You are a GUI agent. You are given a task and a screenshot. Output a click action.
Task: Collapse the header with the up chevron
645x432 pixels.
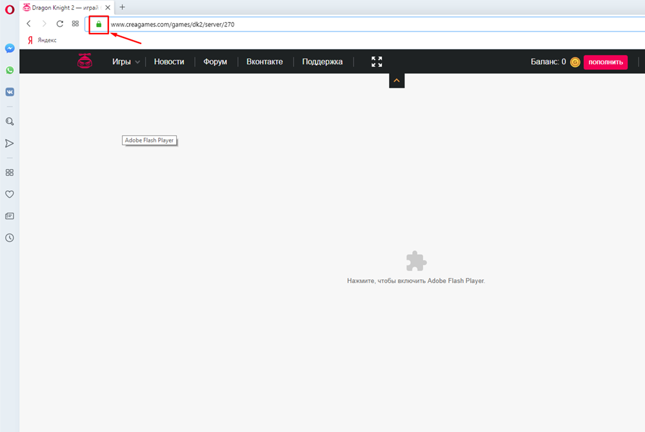(397, 81)
